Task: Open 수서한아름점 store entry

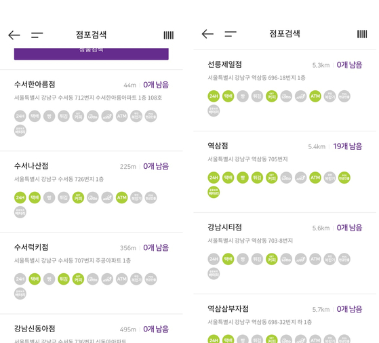Action: click(x=92, y=110)
